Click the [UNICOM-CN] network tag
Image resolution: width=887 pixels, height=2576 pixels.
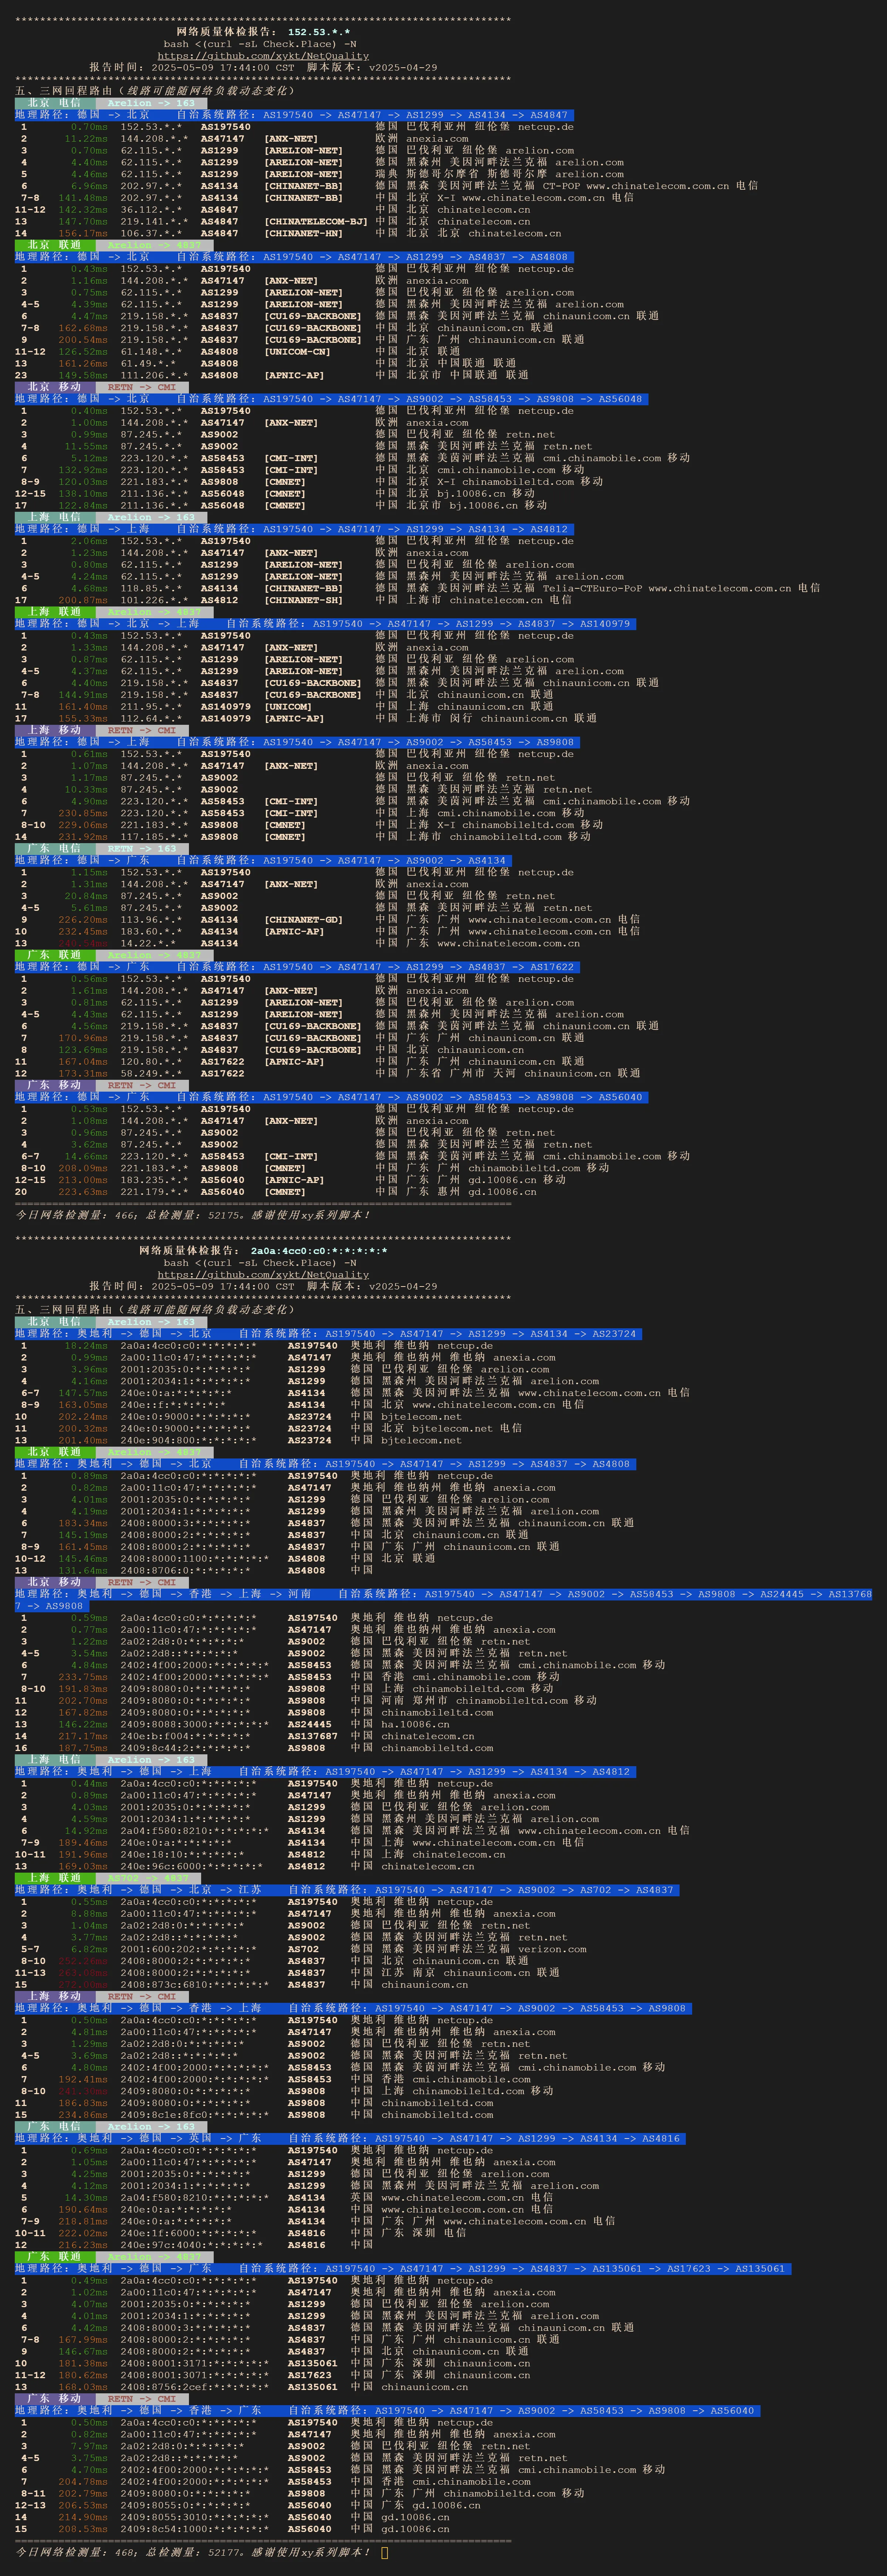(297, 352)
